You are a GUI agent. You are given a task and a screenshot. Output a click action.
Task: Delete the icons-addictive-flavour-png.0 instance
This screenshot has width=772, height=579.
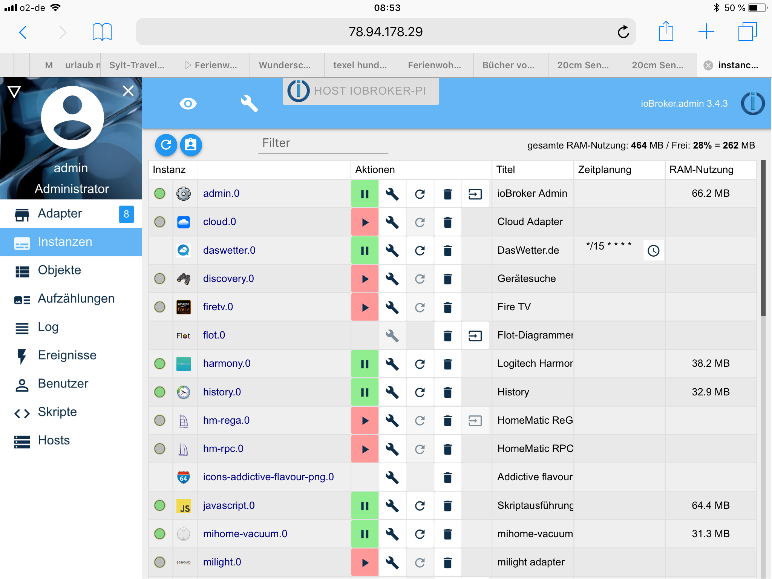(448, 478)
